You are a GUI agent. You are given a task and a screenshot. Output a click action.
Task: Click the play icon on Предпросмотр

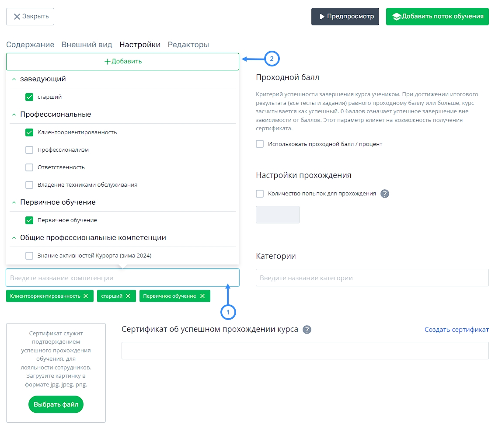[x=322, y=17]
